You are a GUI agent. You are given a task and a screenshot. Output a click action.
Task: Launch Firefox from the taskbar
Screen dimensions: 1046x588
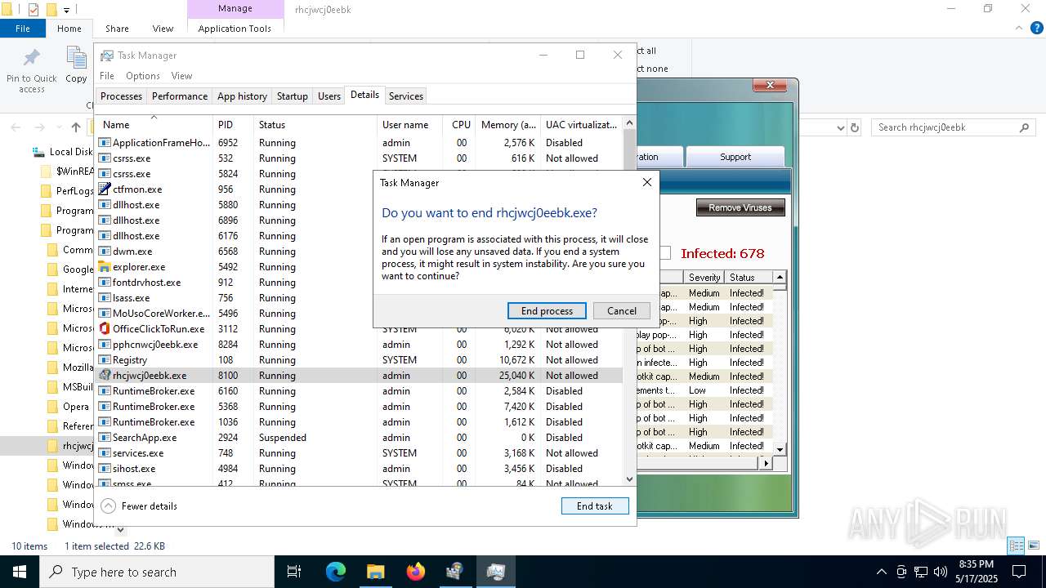416,572
